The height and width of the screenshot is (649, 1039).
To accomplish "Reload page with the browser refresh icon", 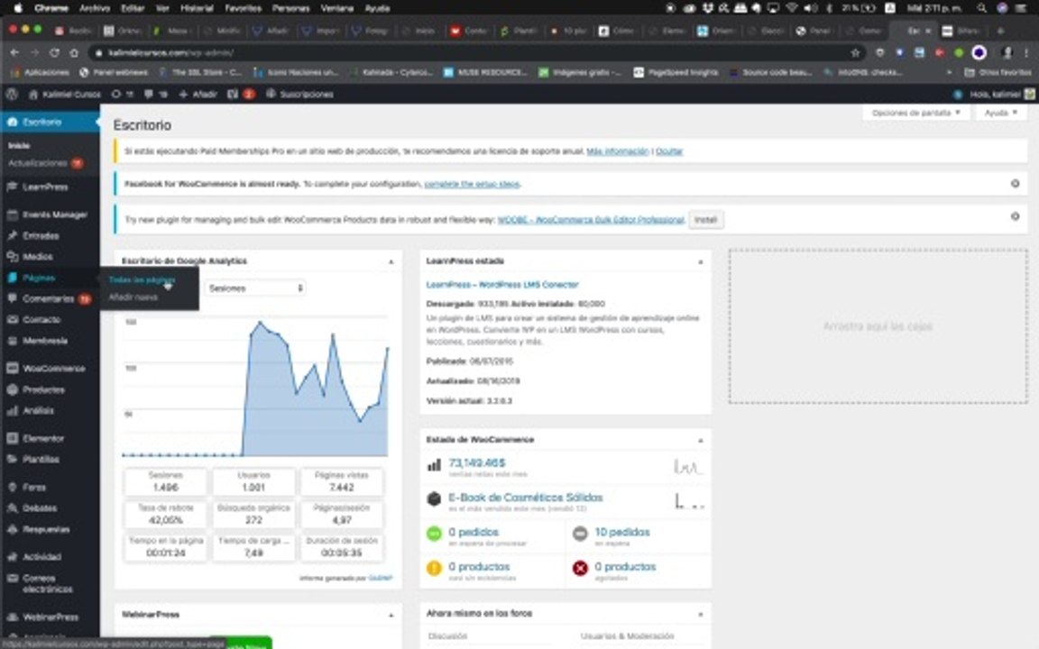I will click(x=54, y=52).
